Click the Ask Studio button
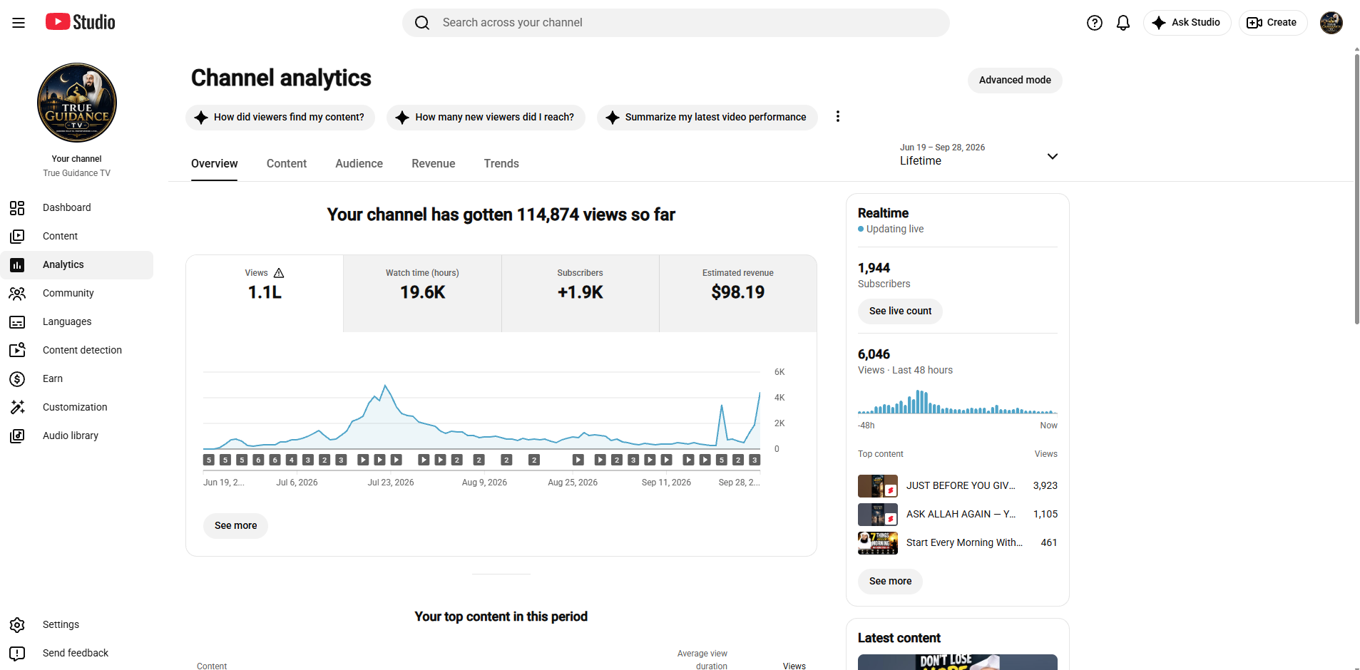The image size is (1360, 670). point(1187,23)
